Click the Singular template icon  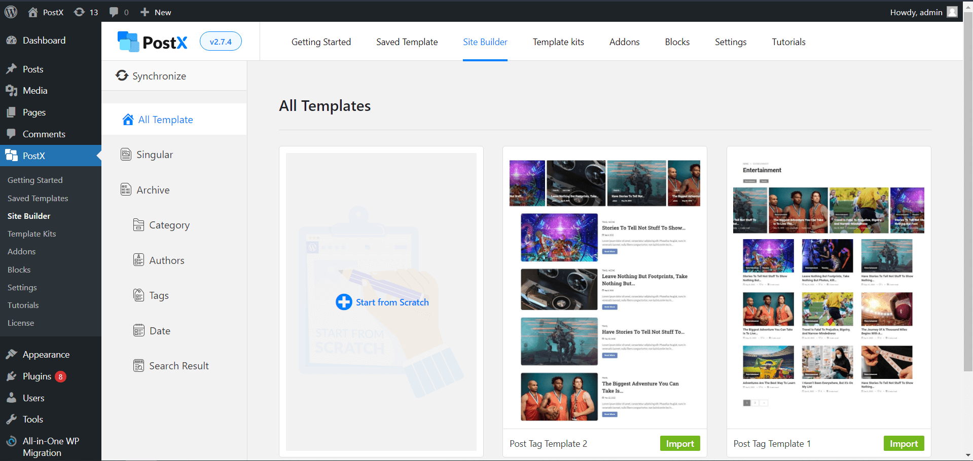(126, 155)
